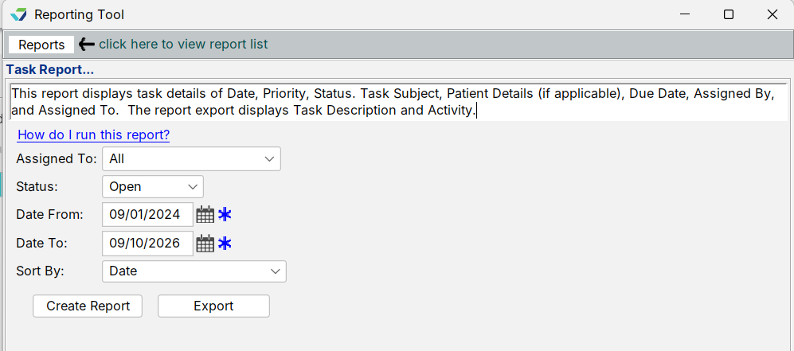Open 'How do I run this report?' link
The width and height of the screenshot is (794, 351).
click(x=93, y=135)
